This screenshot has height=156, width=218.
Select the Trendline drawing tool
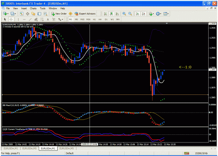(x=30, y=19)
